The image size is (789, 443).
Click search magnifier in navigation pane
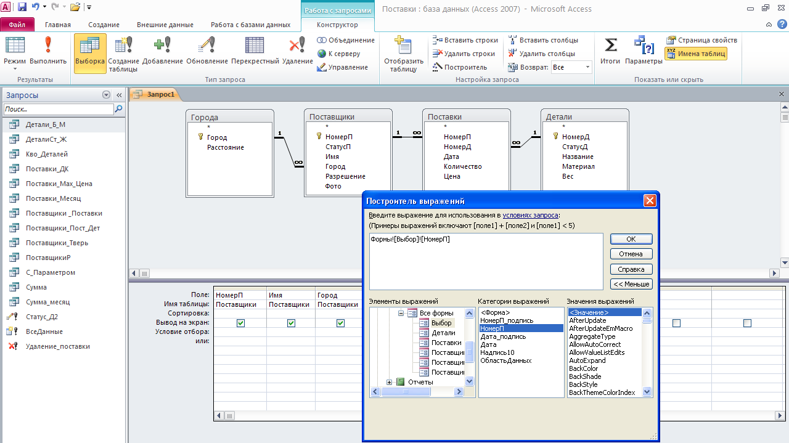coord(119,109)
